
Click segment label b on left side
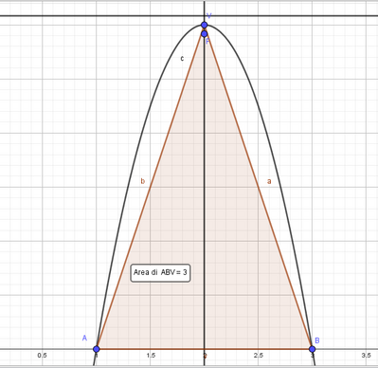(143, 181)
